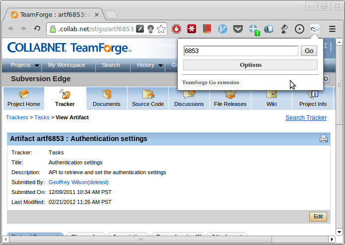Open the Chrome hamburger menu
Image resolution: width=345 pixels, height=245 pixels.
tap(332, 29)
